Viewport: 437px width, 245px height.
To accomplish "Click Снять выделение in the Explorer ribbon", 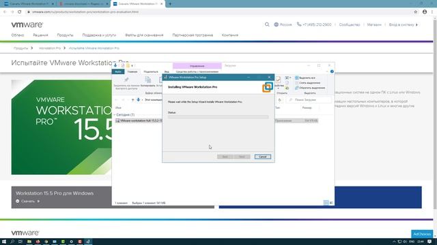I will [x=307, y=83].
